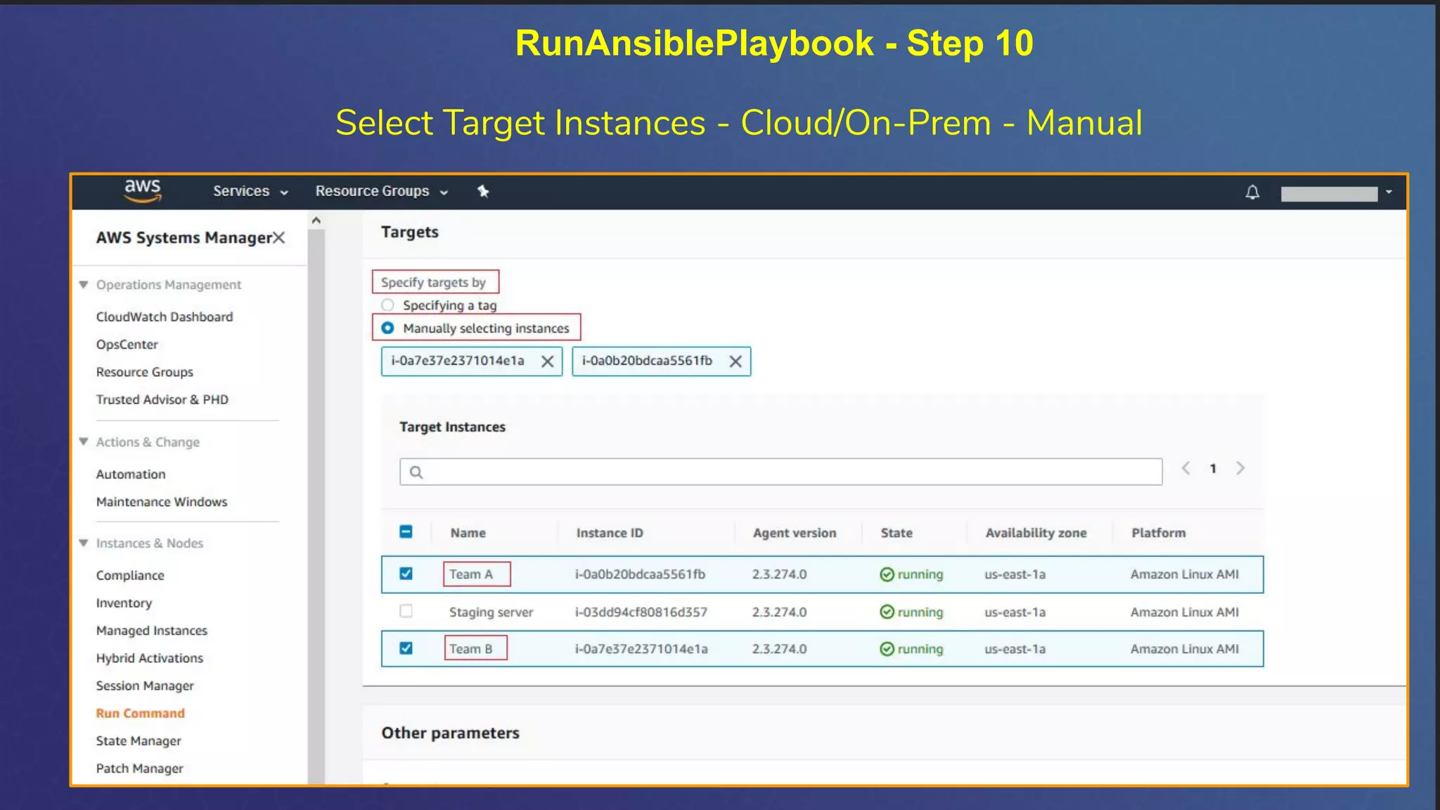
Task: Collapse the Actions & Change section
Action: click(84, 442)
